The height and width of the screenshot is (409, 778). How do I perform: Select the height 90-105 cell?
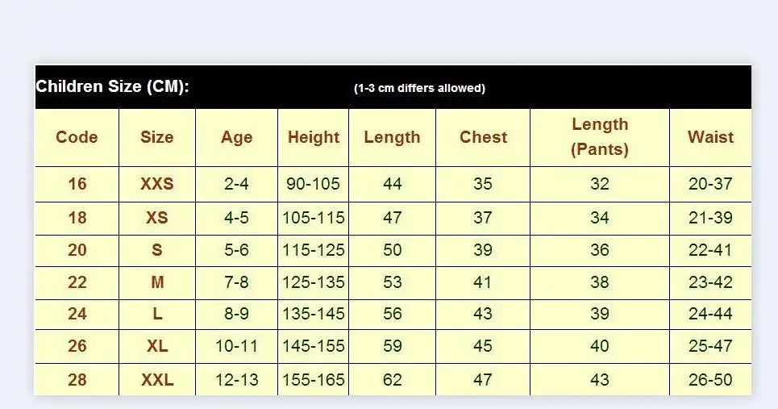(x=314, y=184)
